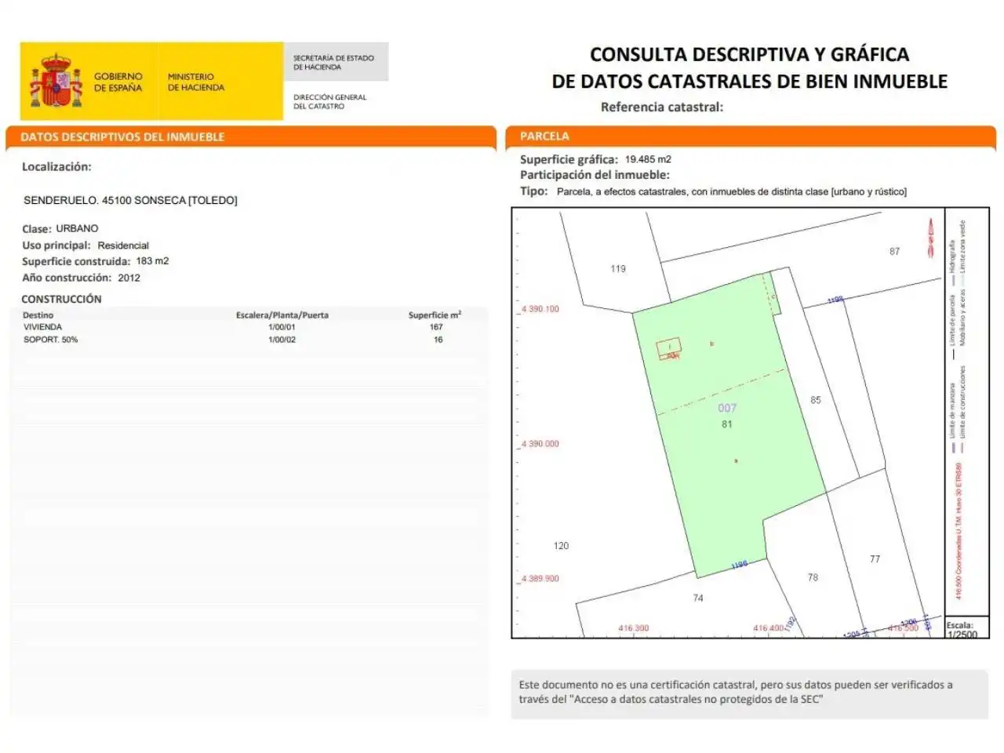Click parcel number 85 on the map

(816, 400)
